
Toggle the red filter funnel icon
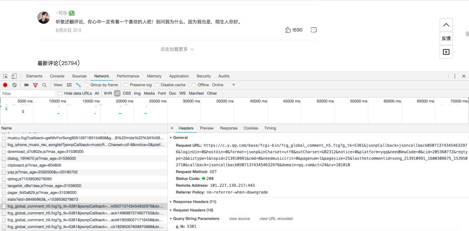[35, 85]
